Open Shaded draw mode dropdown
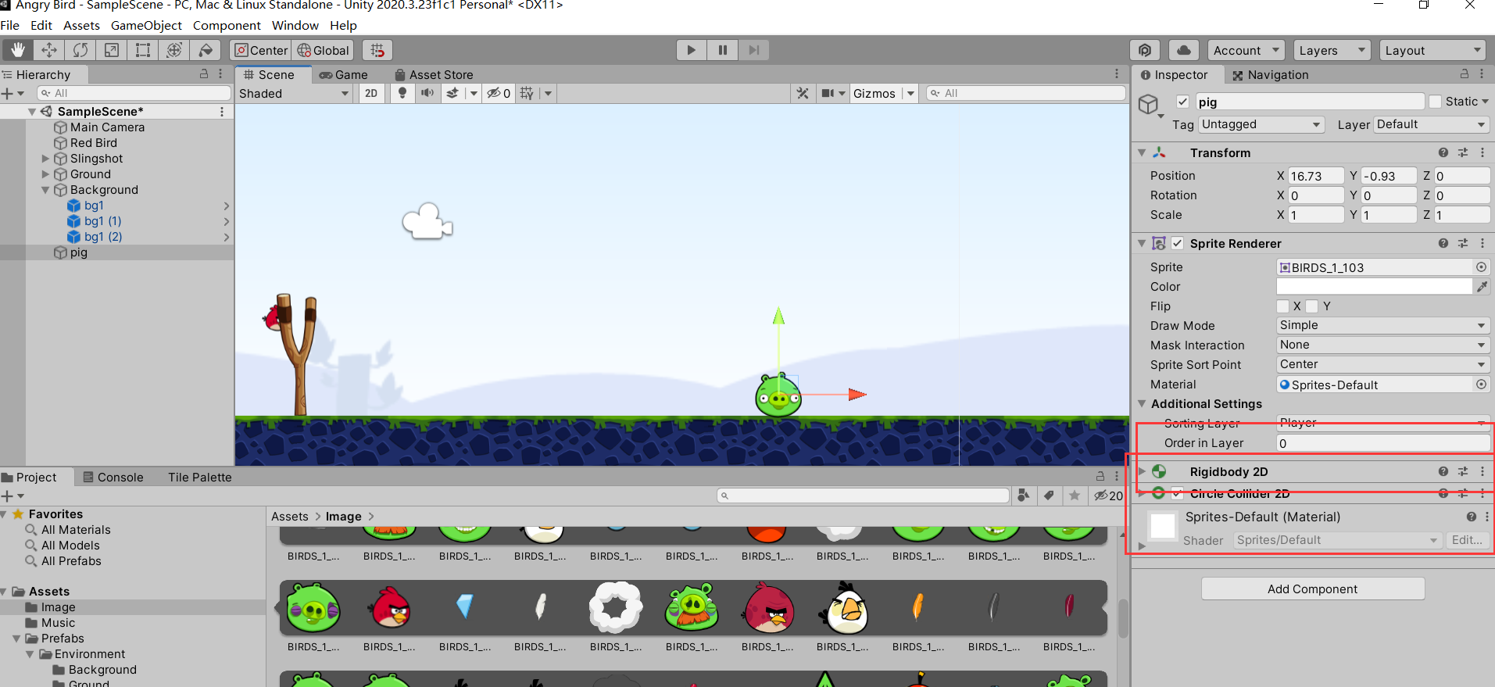This screenshot has height=687, width=1495. (294, 93)
